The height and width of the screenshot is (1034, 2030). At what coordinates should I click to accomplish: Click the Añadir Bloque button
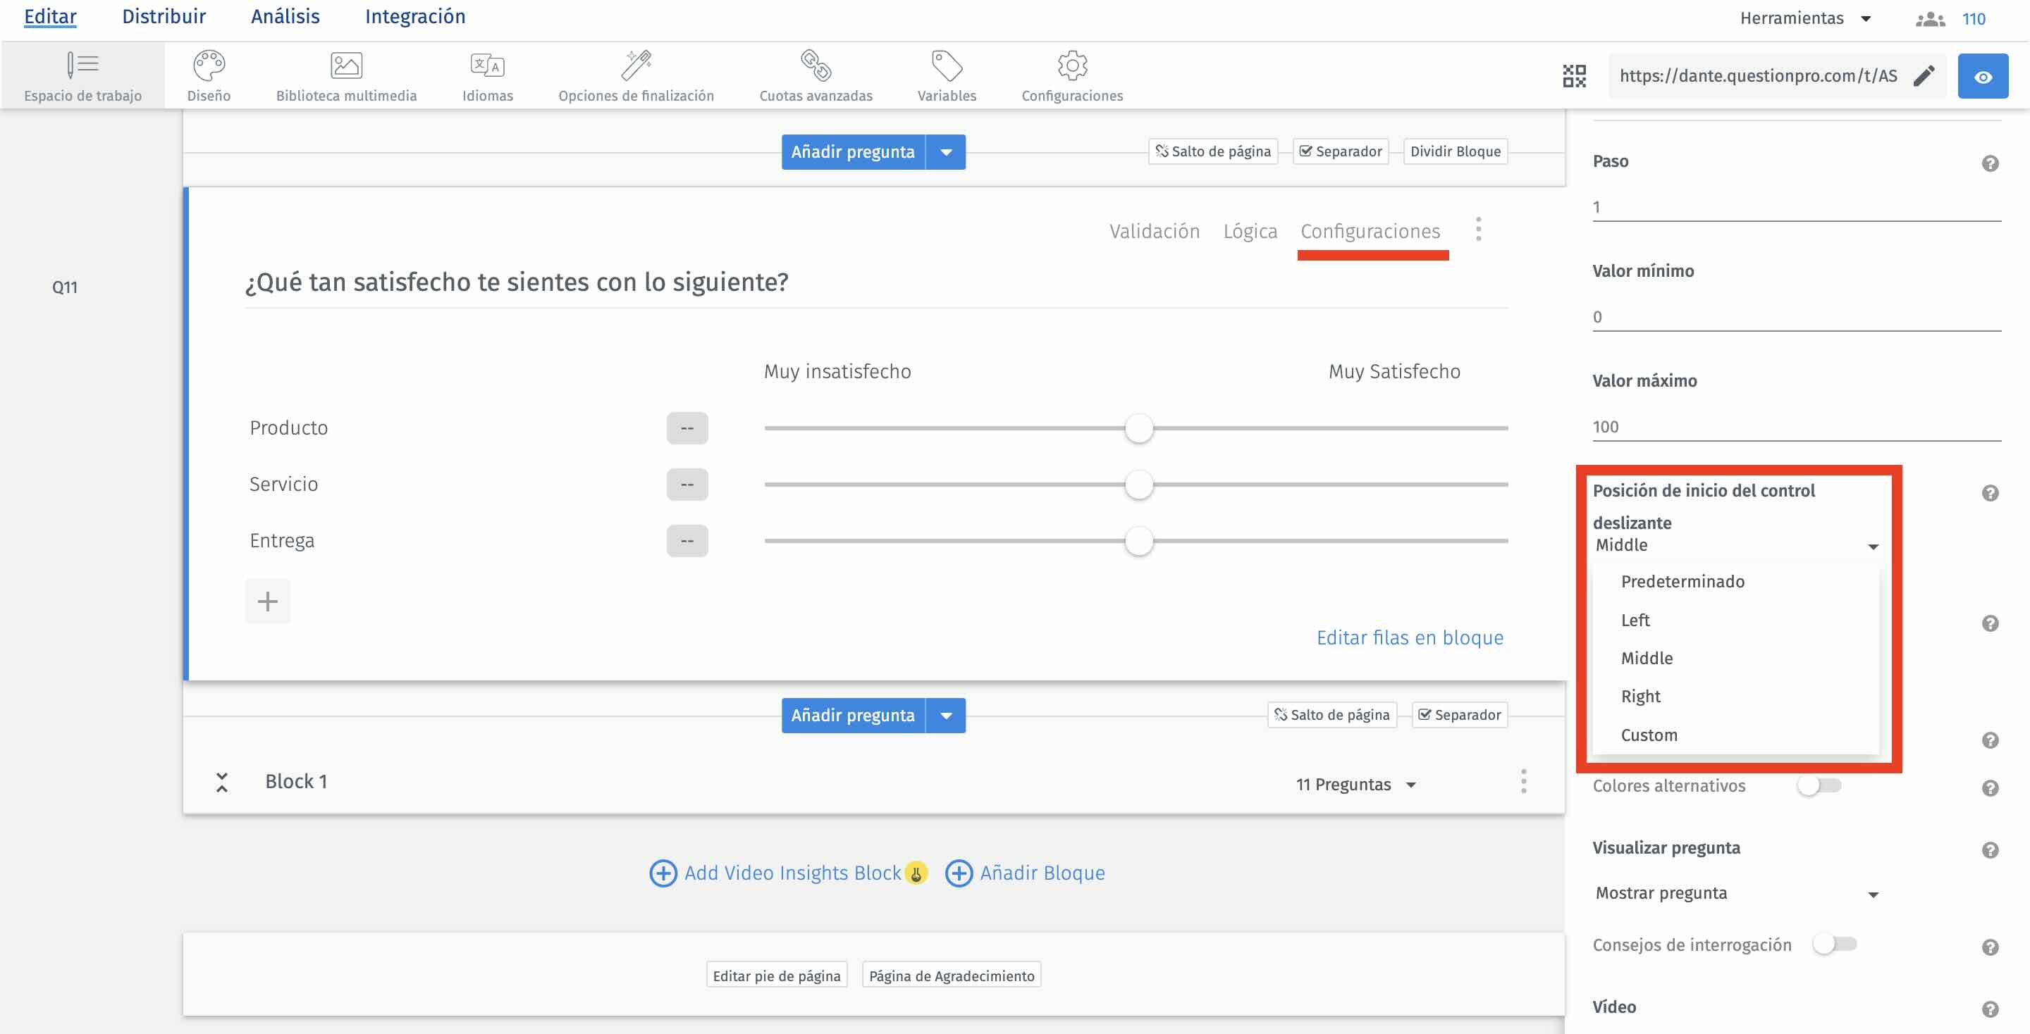(1026, 872)
